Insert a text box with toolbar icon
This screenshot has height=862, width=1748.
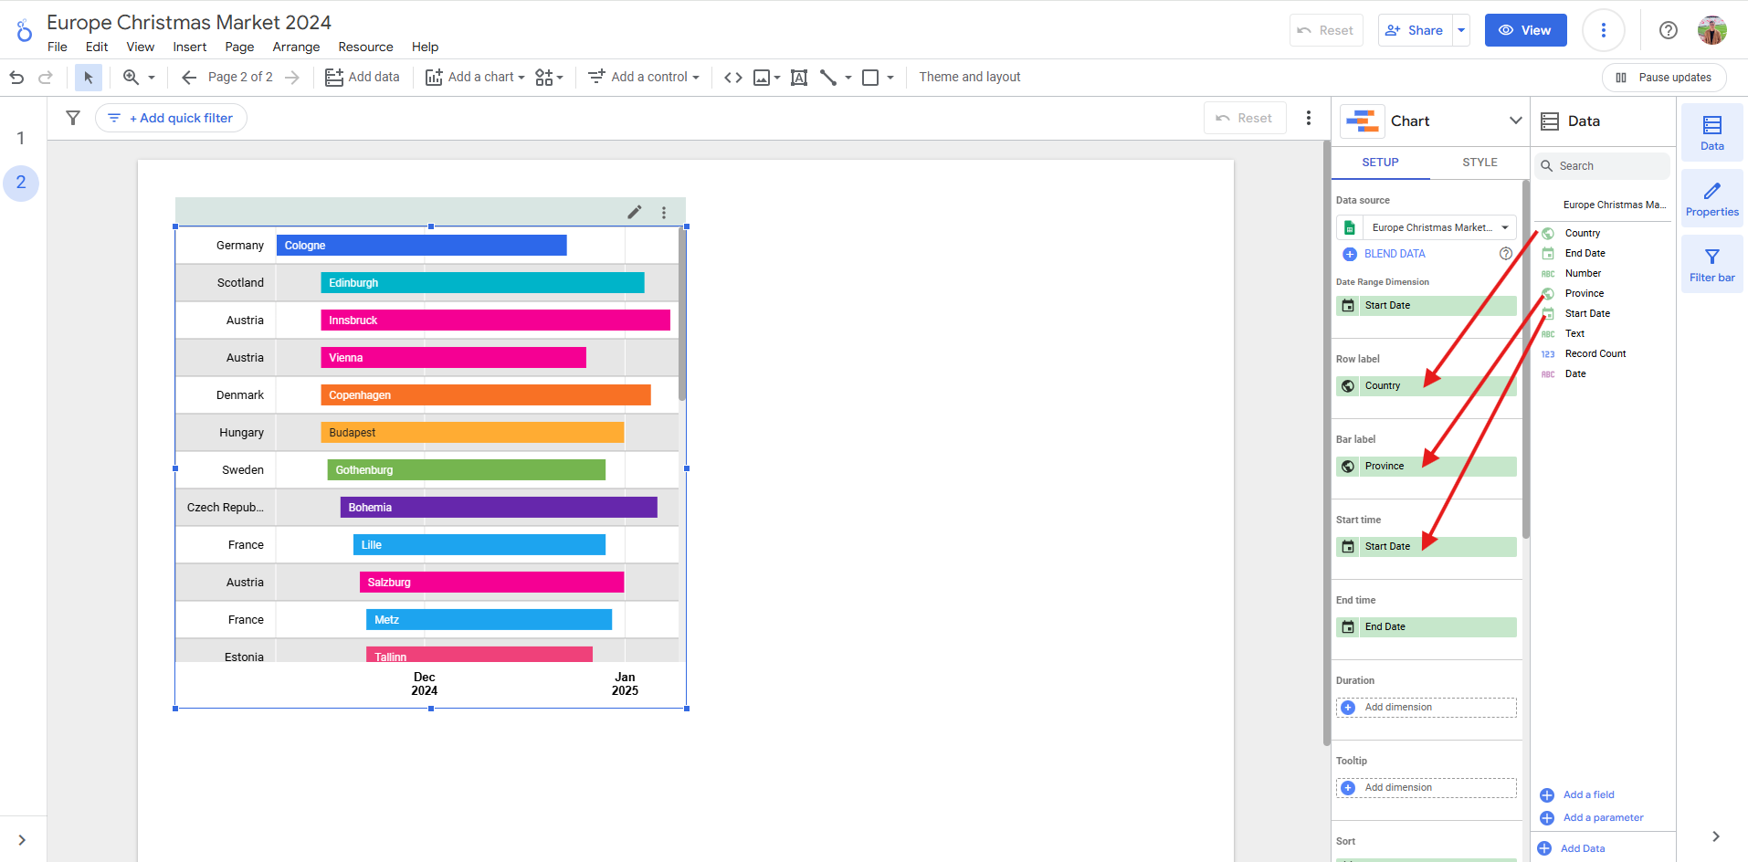(x=798, y=78)
